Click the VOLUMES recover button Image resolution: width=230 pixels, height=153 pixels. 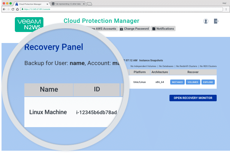193,82
